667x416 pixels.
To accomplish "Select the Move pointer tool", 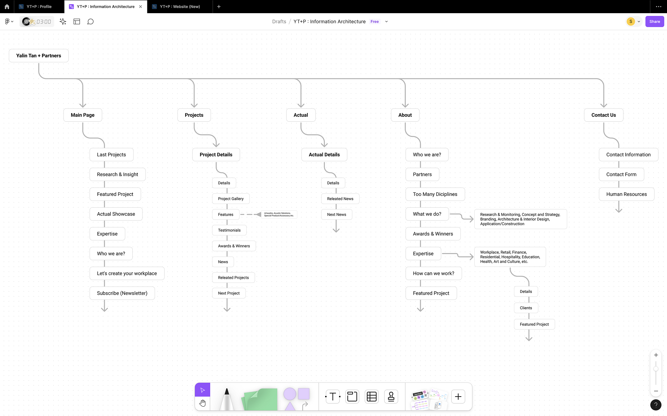I will click(x=203, y=390).
